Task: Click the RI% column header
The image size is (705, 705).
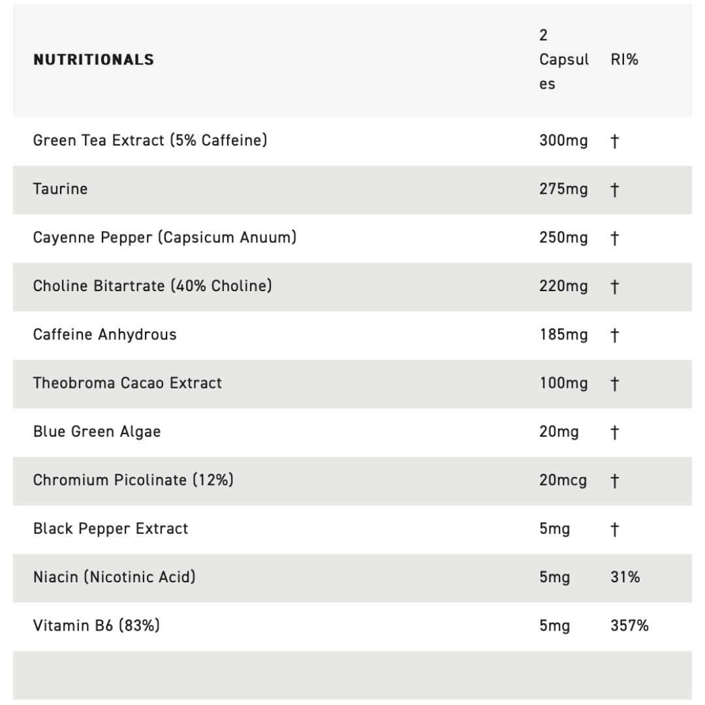Action: [x=625, y=59]
